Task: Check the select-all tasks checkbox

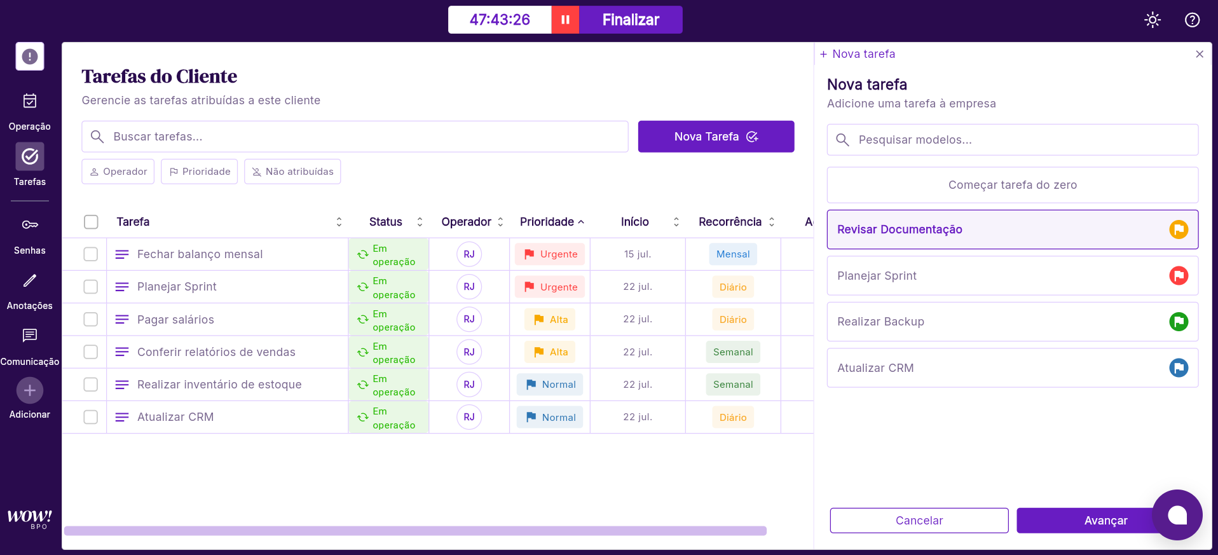Action: pyautogui.click(x=91, y=222)
